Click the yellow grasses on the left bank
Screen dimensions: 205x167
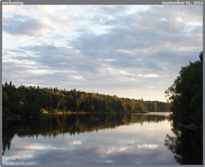pos(44,111)
